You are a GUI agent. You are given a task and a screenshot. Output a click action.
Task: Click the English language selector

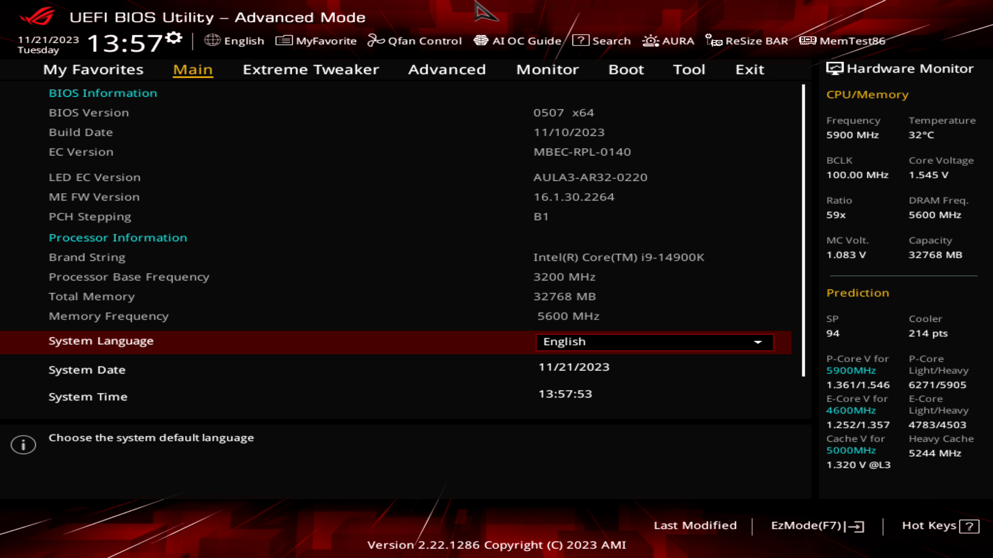click(x=565, y=342)
